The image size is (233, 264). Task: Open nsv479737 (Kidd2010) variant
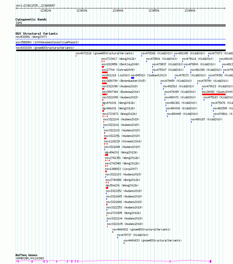click(133, 235)
